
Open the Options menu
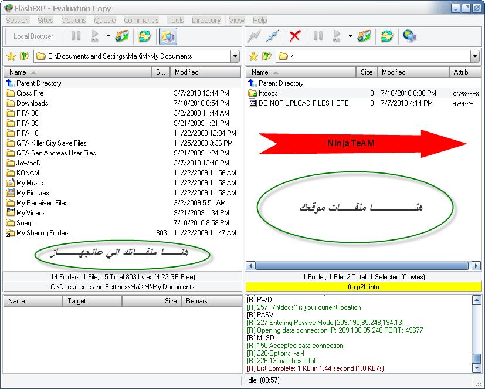click(x=73, y=20)
